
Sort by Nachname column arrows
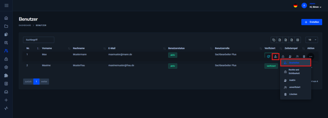105,48
